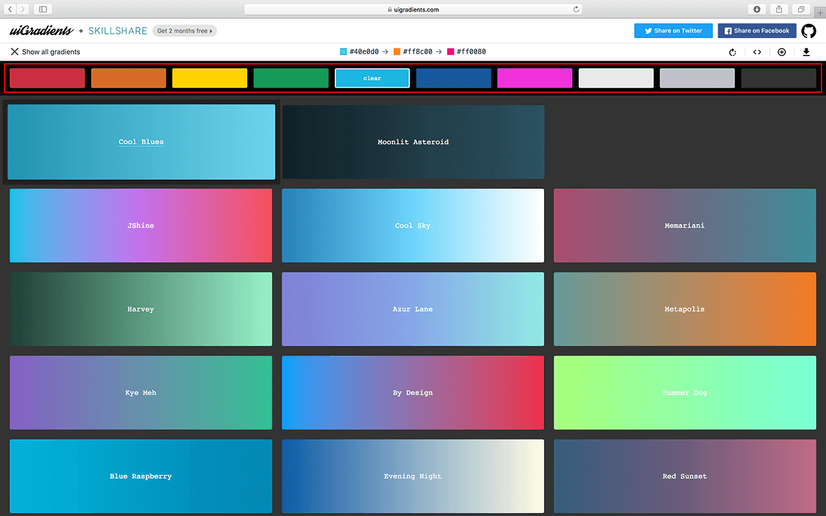Filter gradients by magenta swatch
The width and height of the screenshot is (826, 516).
534,78
